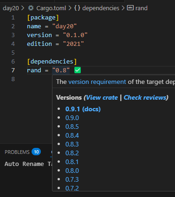The height and width of the screenshot is (197, 175).
Task: Click the gear icon beside Cargo.toml breadcrumb
Action: [31, 8]
